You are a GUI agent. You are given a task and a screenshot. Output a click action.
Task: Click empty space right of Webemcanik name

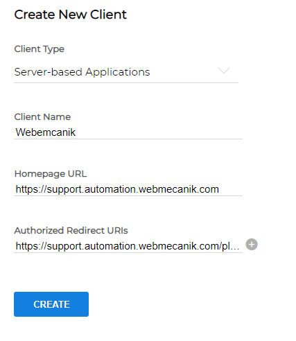click(x=159, y=132)
